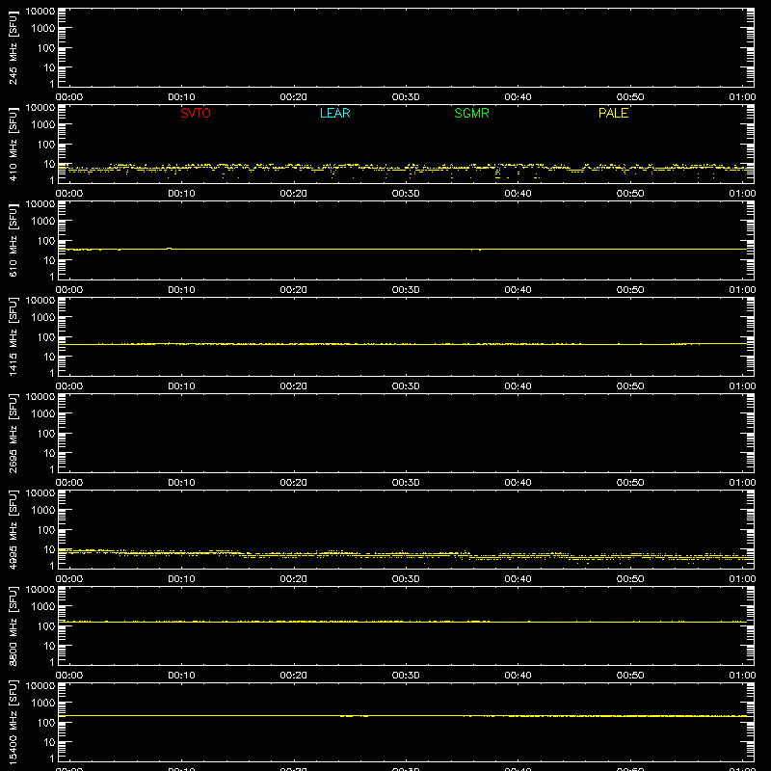This screenshot has width=771, height=771.
Task: Click the 00:50 tick label under 2695 MHz plot
Action: (630, 483)
